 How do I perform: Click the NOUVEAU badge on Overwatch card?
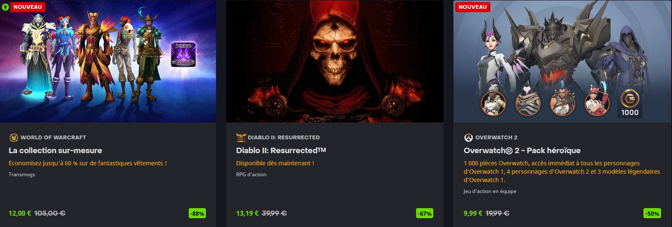pos(472,7)
